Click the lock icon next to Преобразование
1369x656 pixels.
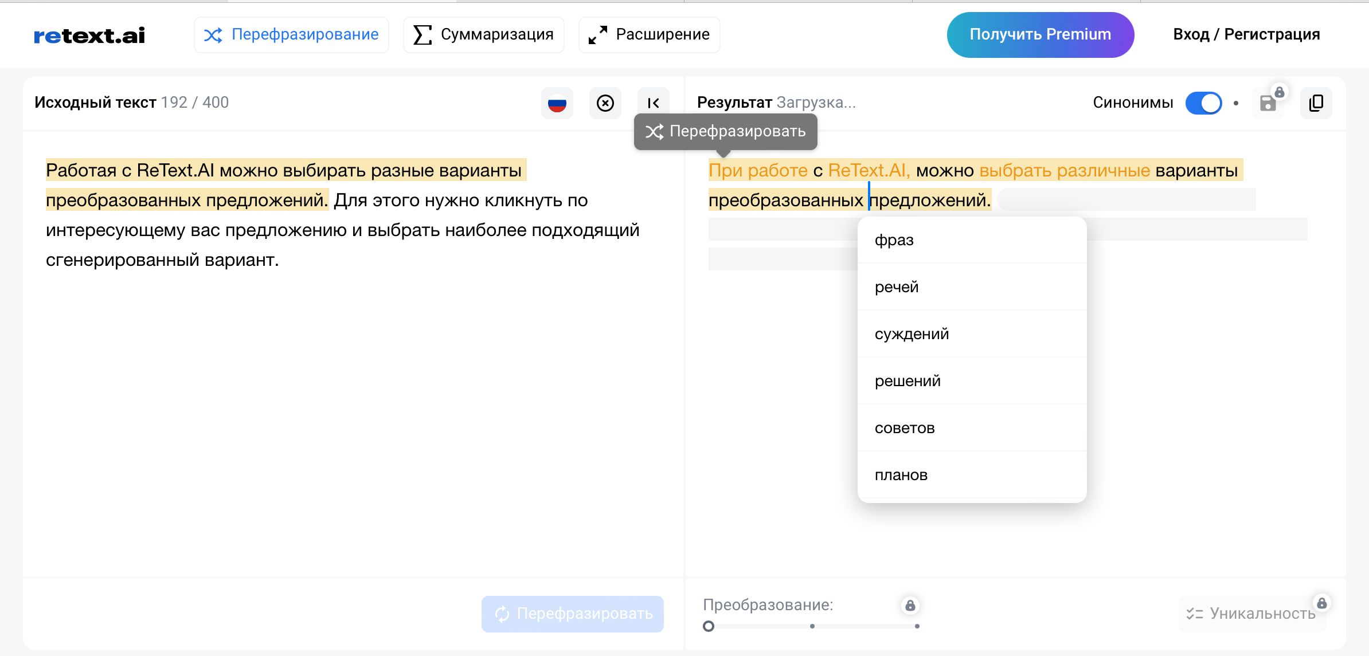click(x=910, y=606)
